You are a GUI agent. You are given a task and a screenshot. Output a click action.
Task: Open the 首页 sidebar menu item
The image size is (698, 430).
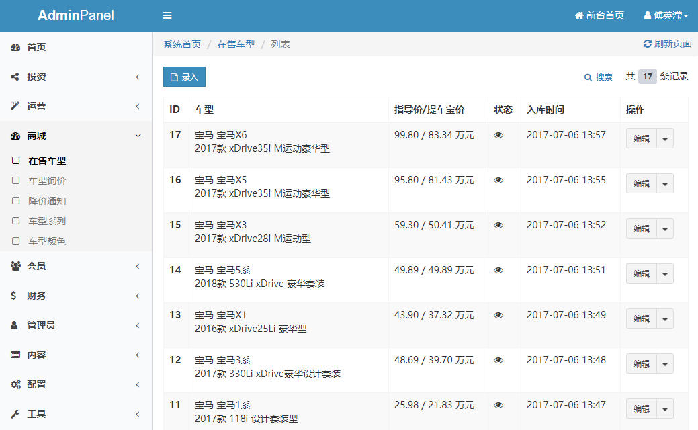coord(76,47)
